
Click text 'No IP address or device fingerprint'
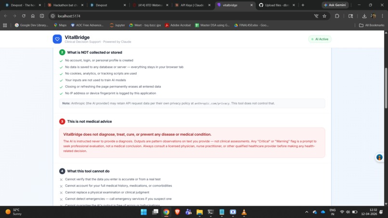click(x=110, y=93)
